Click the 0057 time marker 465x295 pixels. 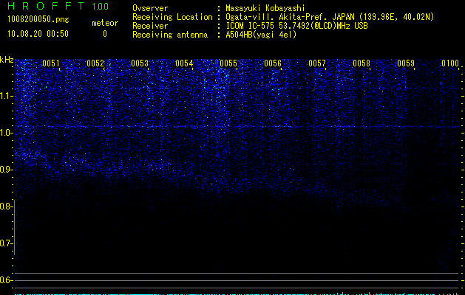317,63
